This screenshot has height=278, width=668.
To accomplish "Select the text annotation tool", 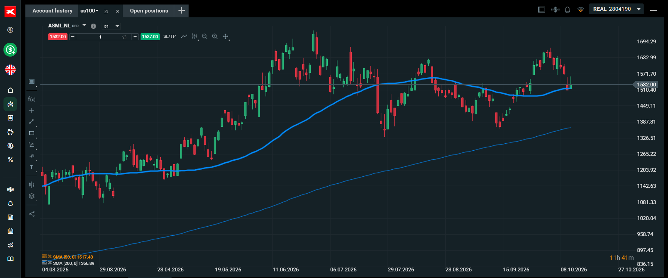I will coord(32,167).
